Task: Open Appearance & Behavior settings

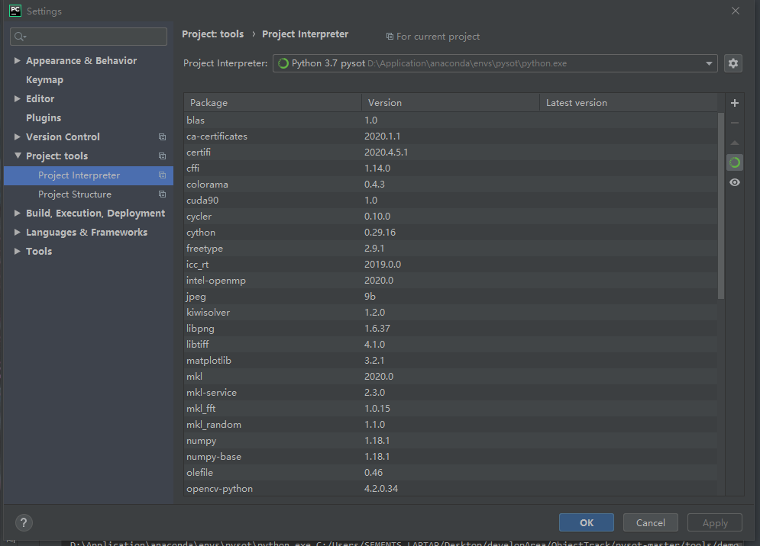Action: [82, 60]
